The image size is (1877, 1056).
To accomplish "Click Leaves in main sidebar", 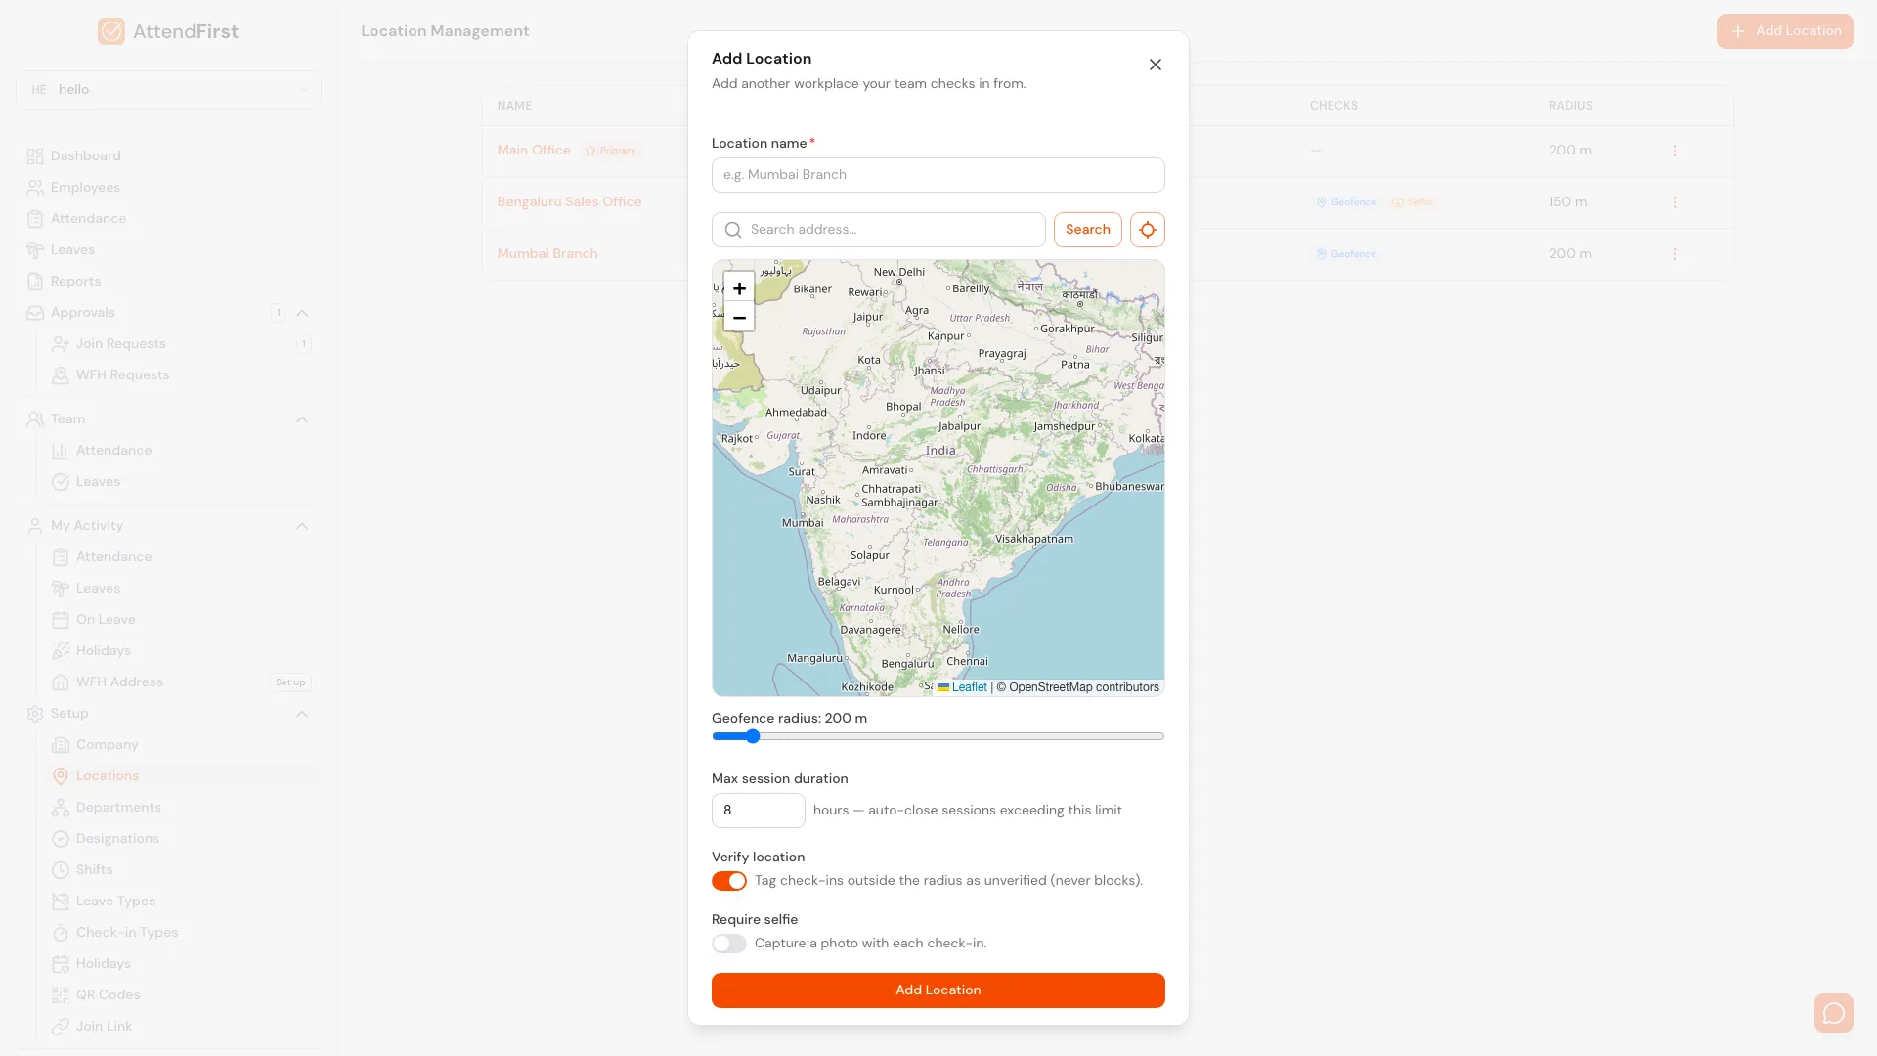I will 72,250.
